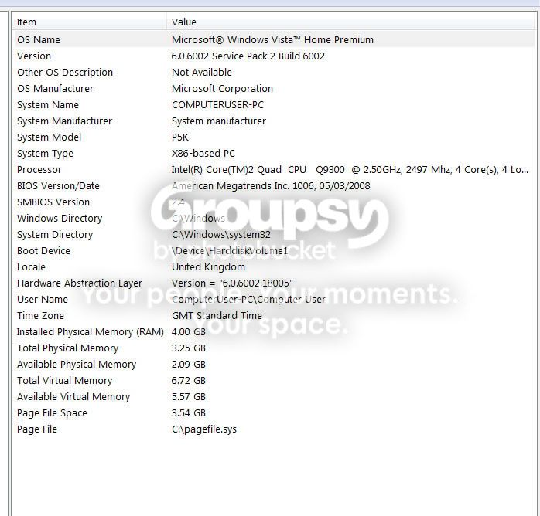Select the System Type row
The height and width of the screenshot is (516, 540).
coord(274,153)
